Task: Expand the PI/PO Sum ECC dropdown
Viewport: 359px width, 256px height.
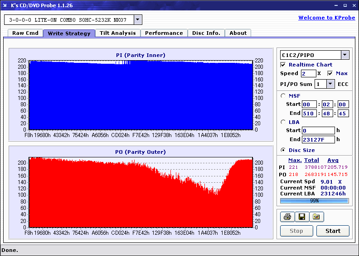Action: coord(330,84)
